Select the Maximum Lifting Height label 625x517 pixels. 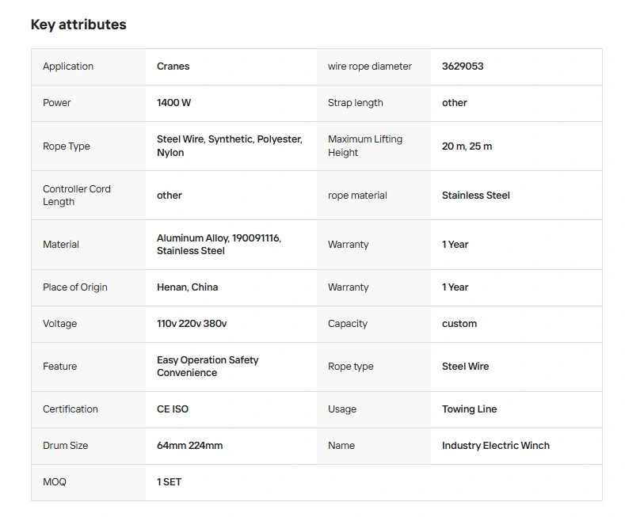tap(365, 146)
